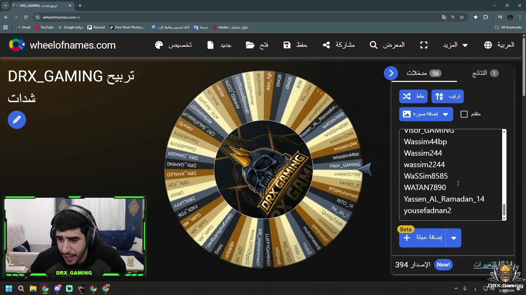Shuffle entries with the خلط button
The image size is (526, 295).
(413, 96)
